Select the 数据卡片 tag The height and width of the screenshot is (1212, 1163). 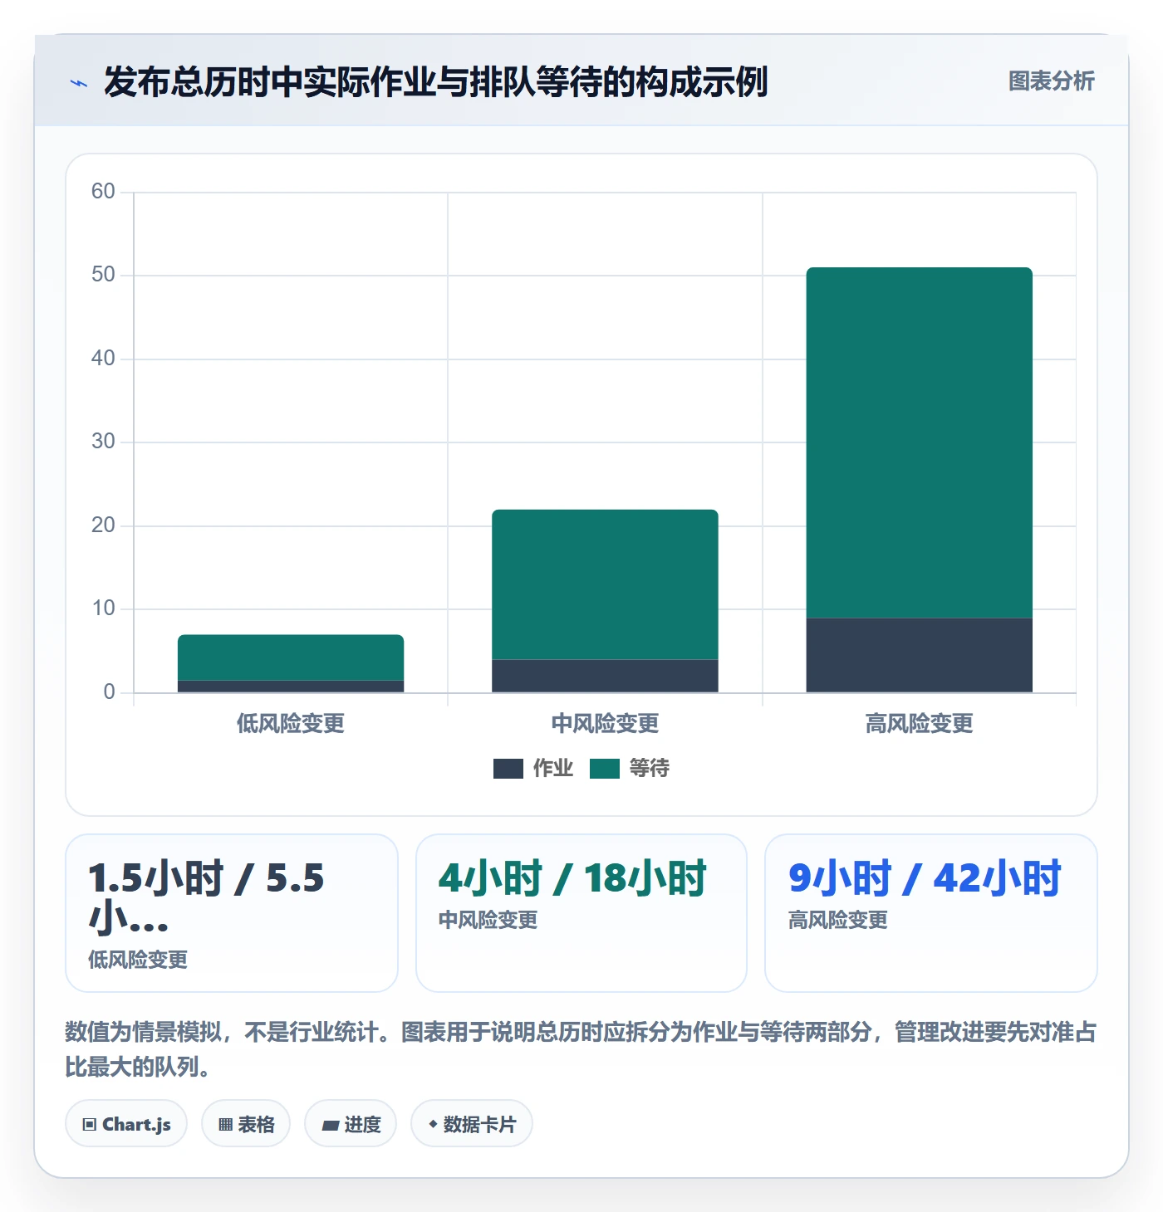click(472, 1124)
